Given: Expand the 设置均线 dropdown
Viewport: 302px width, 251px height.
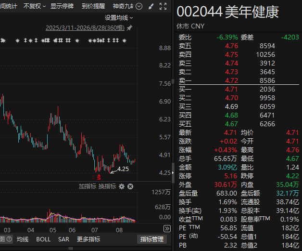Looking at the screenshot, I should (119, 18).
